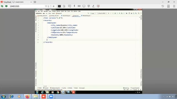Start AnyDesk session recording icon

pyautogui.click(x=98, y=6)
